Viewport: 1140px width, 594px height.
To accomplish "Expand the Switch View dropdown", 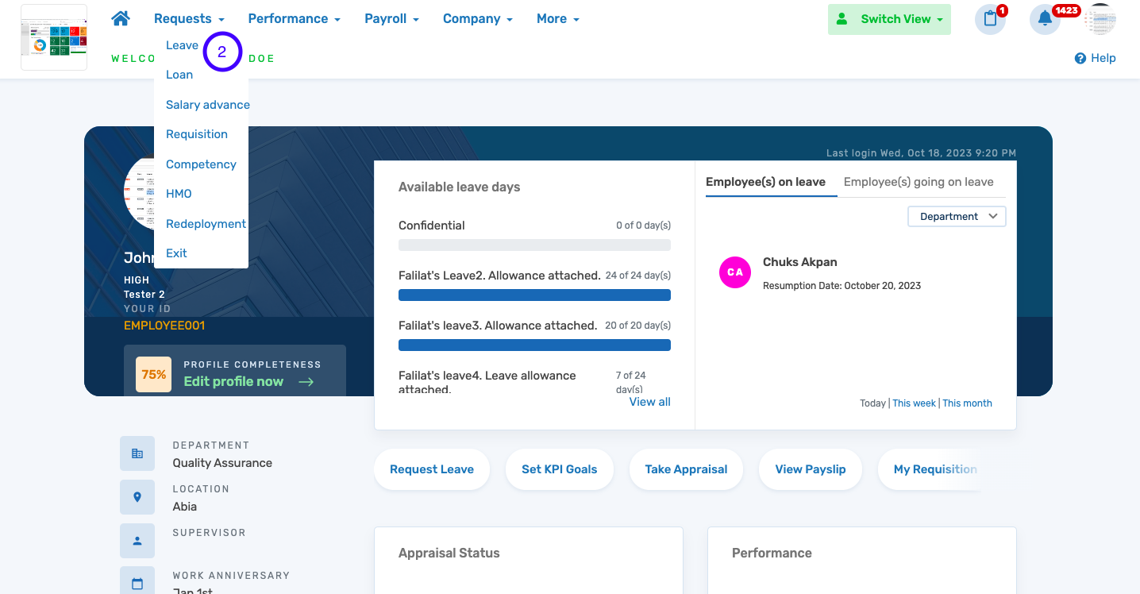I will [889, 19].
